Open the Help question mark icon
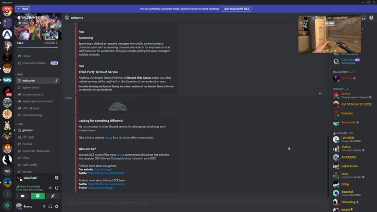This screenshot has height=212, width=377. (x=371, y=17)
